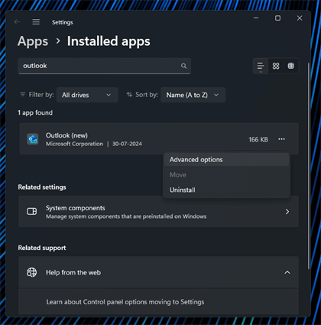
Task: Select Uninstall from the context menu
Action: (226, 190)
